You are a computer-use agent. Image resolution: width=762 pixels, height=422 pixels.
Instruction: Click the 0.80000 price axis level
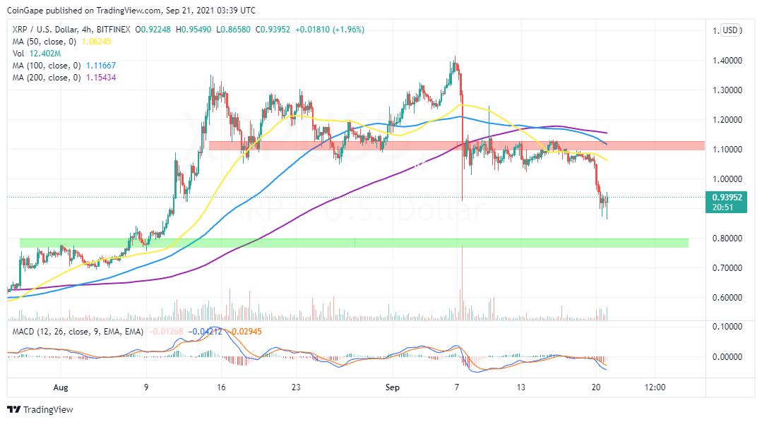[727, 239]
